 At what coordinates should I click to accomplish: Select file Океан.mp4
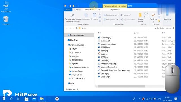[105, 77]
